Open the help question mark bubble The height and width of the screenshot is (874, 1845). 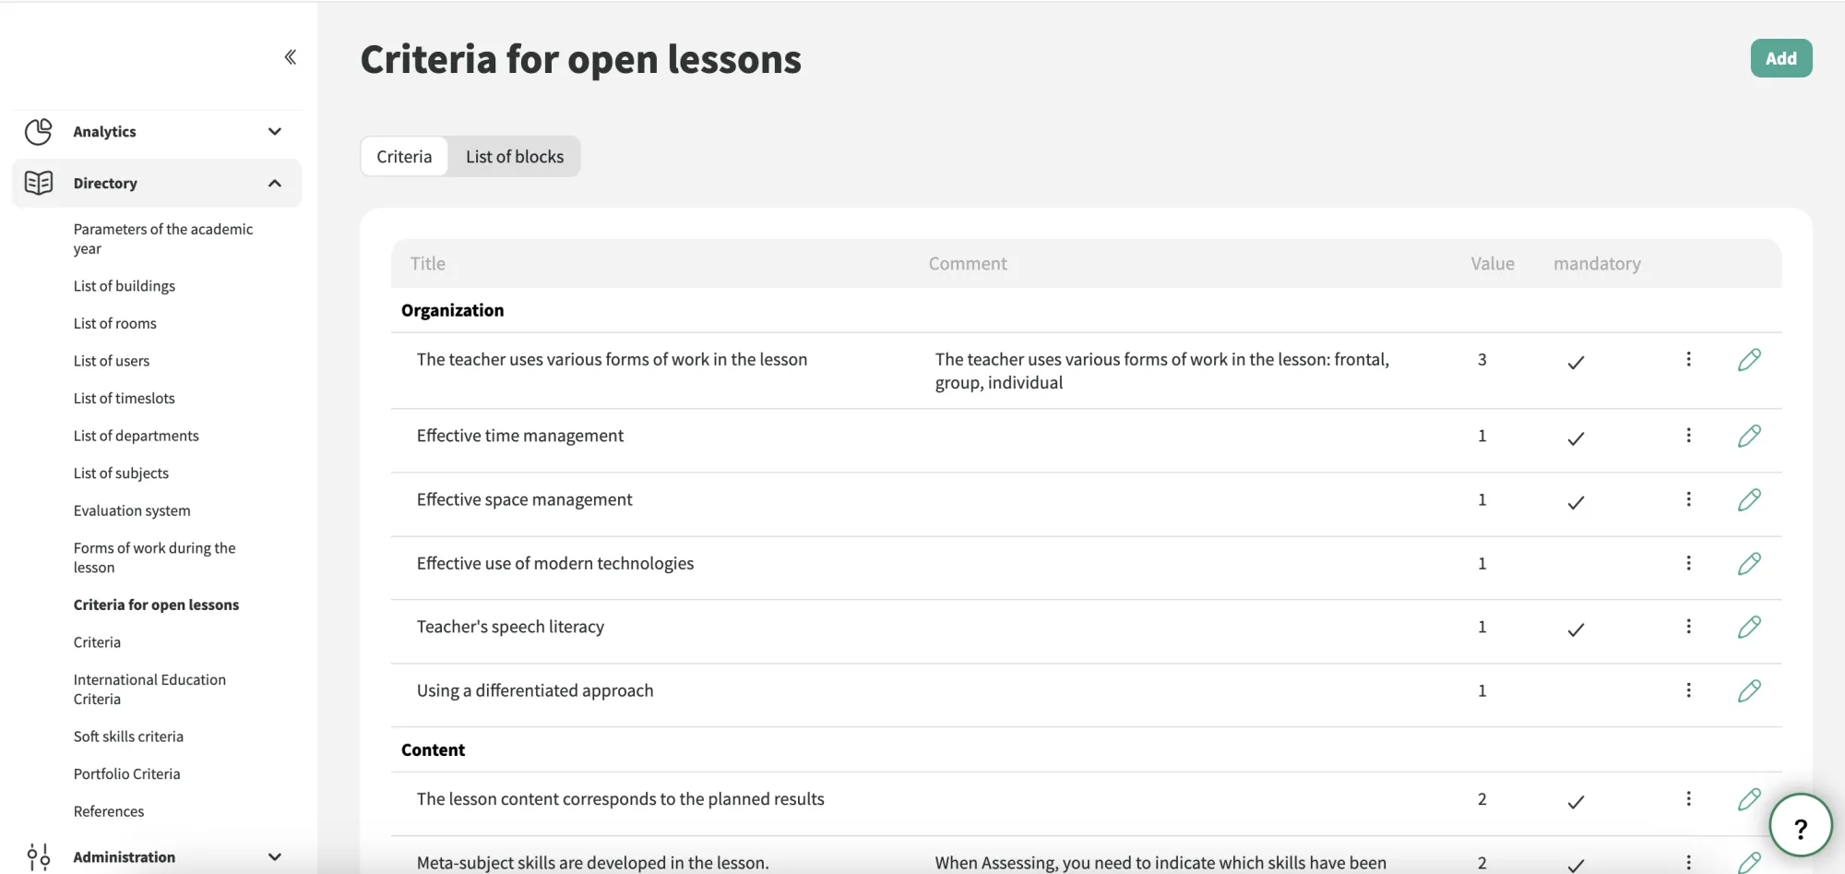coord(1800,826)
